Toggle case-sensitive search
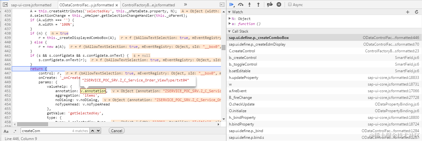The width and height of the screenshot is (422, 141). [x=6, y=131]
